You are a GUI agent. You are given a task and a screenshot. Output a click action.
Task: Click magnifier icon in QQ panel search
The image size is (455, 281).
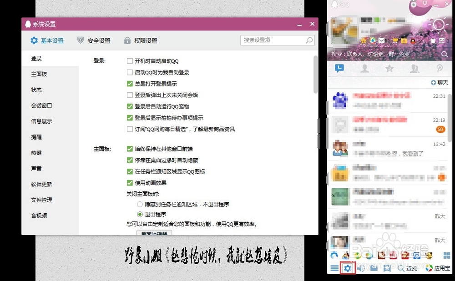pos(444,54)
